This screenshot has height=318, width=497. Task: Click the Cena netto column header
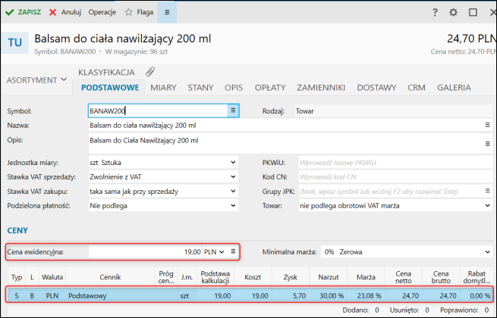tap(404, 277)
